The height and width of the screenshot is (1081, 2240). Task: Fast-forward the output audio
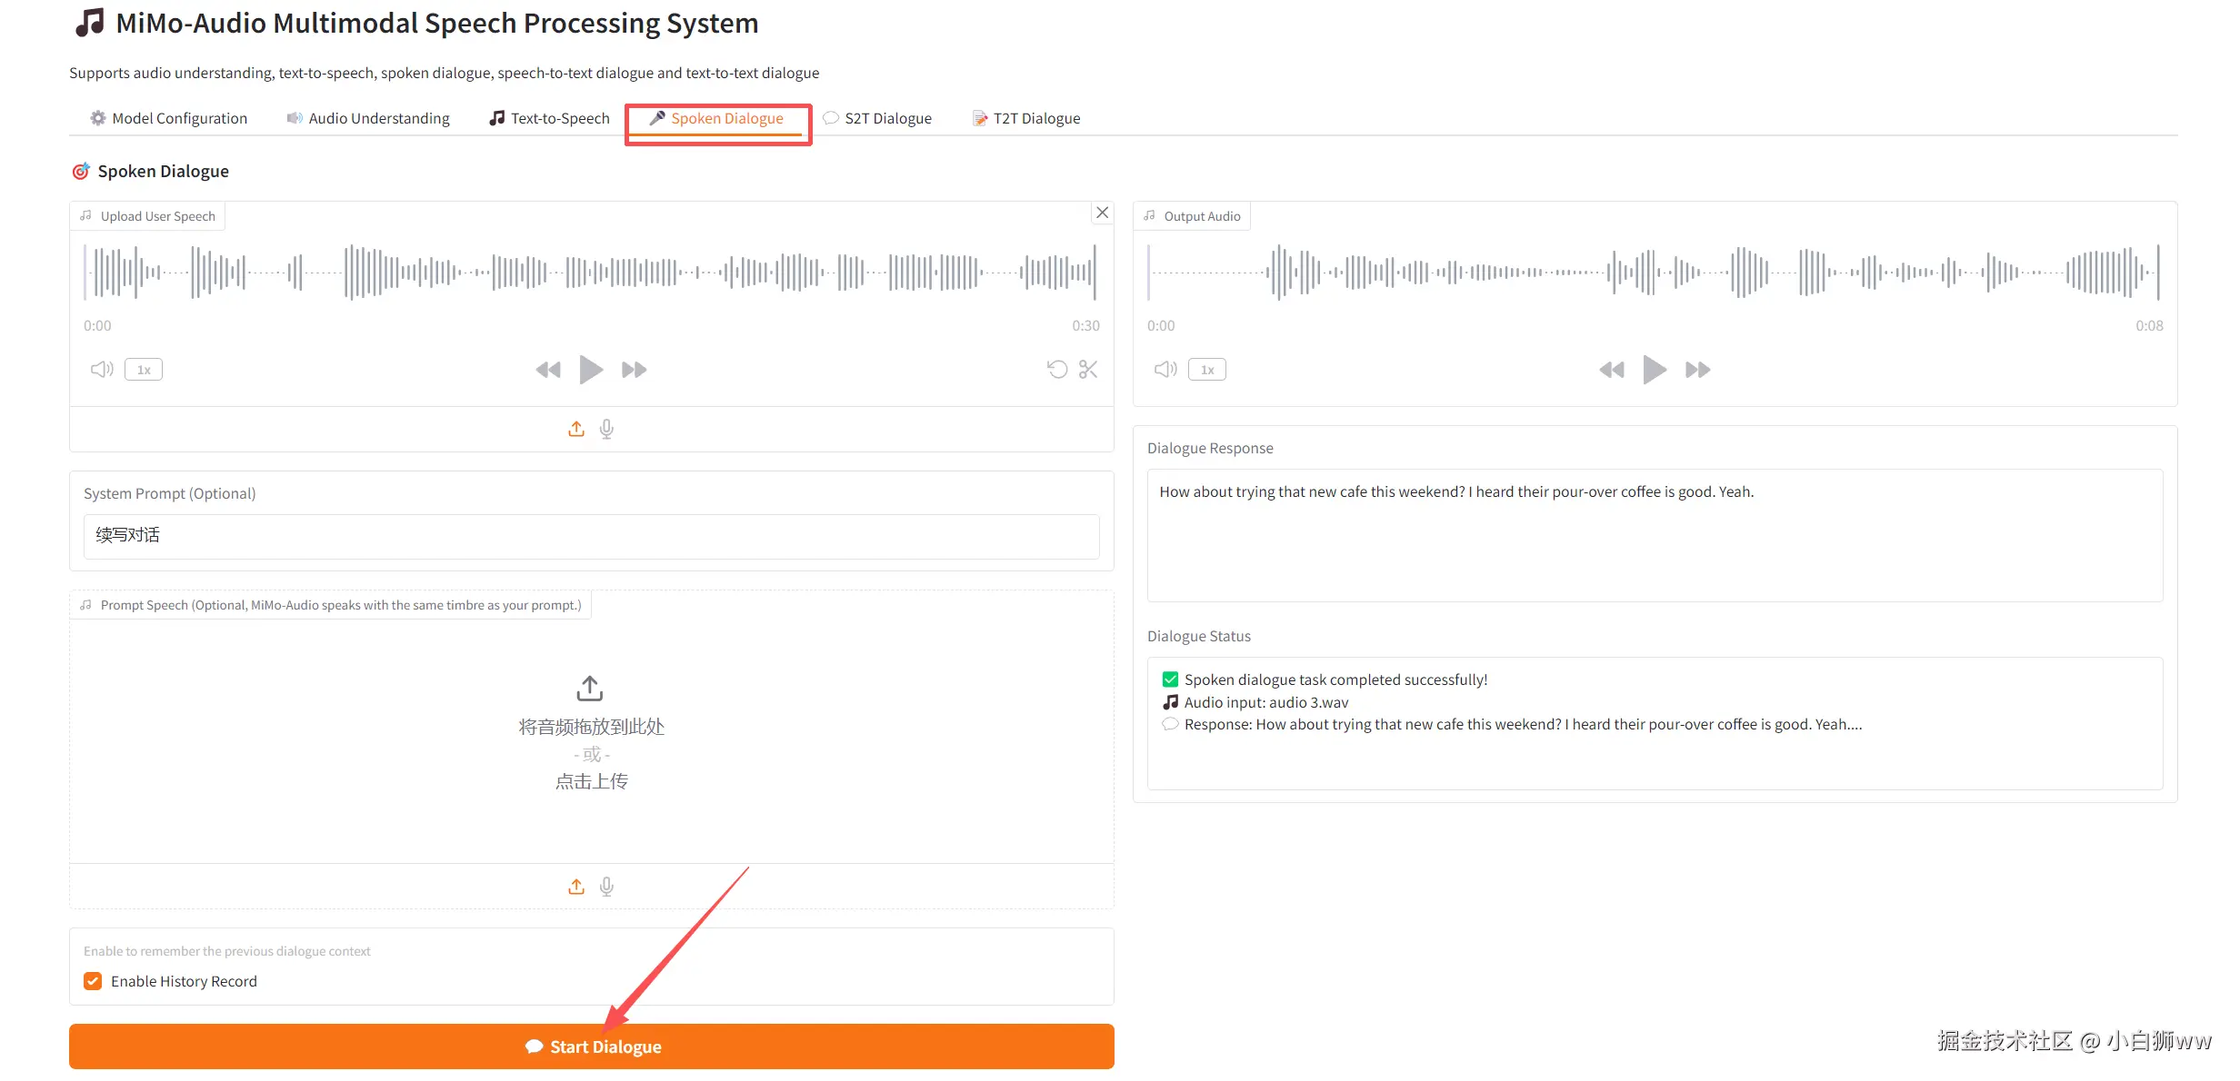click(1697, 370)
